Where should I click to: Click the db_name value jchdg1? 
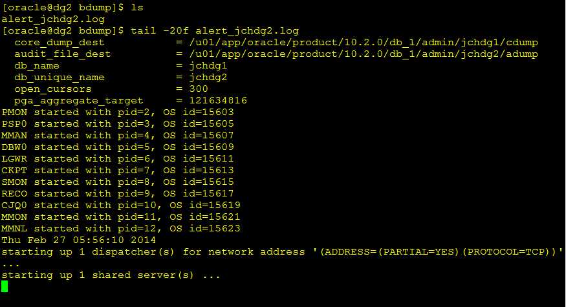pyautogui.click(x=208, y=66)
